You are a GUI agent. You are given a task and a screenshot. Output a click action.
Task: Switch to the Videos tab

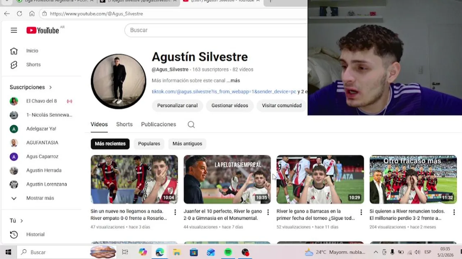pyautogui.click(x=99, y=124)
